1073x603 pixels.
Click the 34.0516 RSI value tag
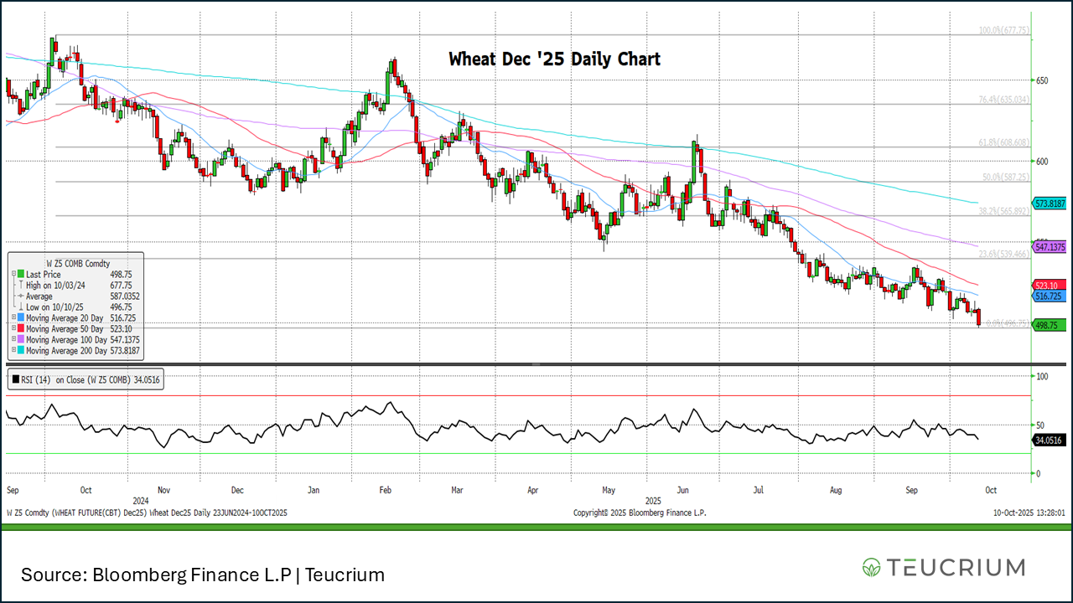coord(1050,440)
